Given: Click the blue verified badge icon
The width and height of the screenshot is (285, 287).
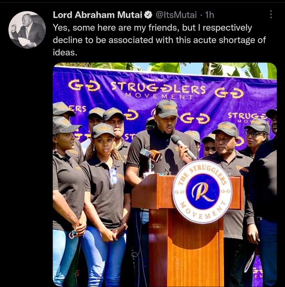Looking at the screenshot, I should click(148, 15).
